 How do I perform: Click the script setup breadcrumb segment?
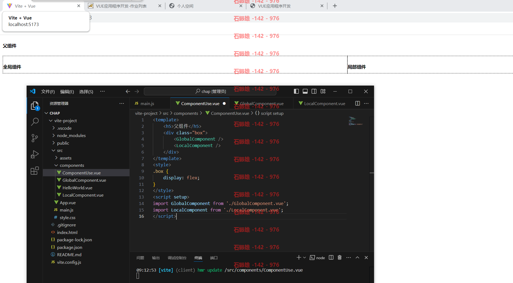tap(269, 113)
